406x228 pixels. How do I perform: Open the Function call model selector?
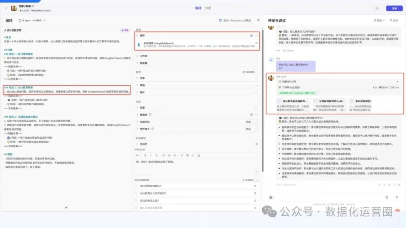(235, 20)
